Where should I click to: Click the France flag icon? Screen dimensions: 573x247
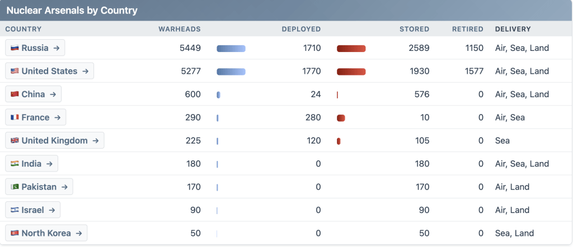tap(15, 117)
